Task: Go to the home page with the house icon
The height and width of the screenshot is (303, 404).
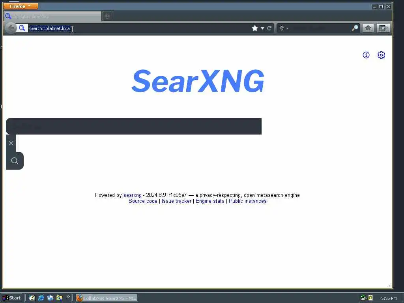Action: click(x=368, y=28)
